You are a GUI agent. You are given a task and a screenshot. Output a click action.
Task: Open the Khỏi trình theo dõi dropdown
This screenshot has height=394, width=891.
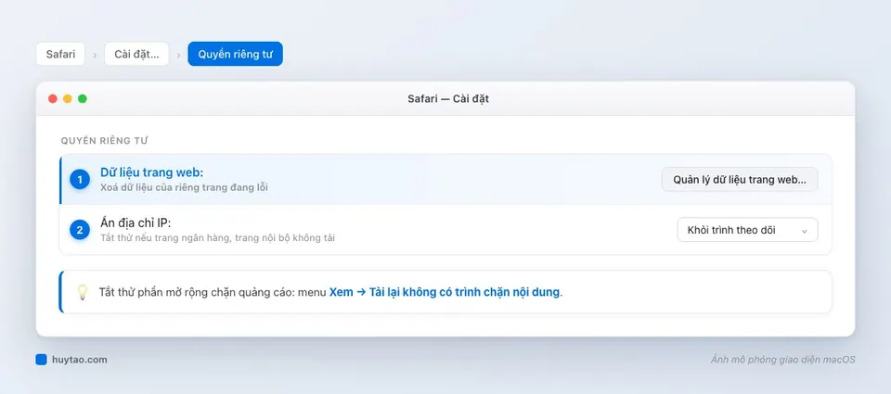click(747, 230)
